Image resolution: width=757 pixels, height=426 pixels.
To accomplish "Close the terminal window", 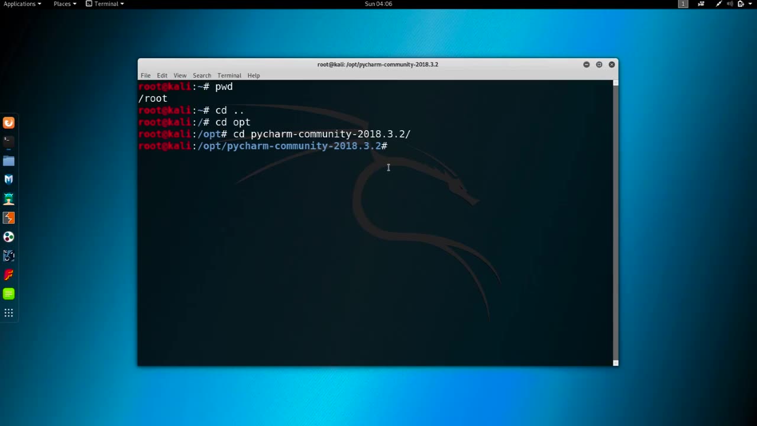I will (x=612, y=64).
